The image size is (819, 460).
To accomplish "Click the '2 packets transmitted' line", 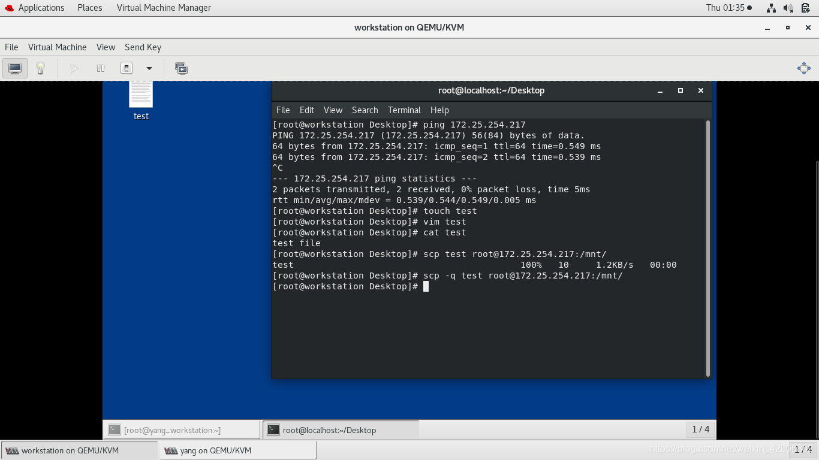I will (x=431, y=189).
